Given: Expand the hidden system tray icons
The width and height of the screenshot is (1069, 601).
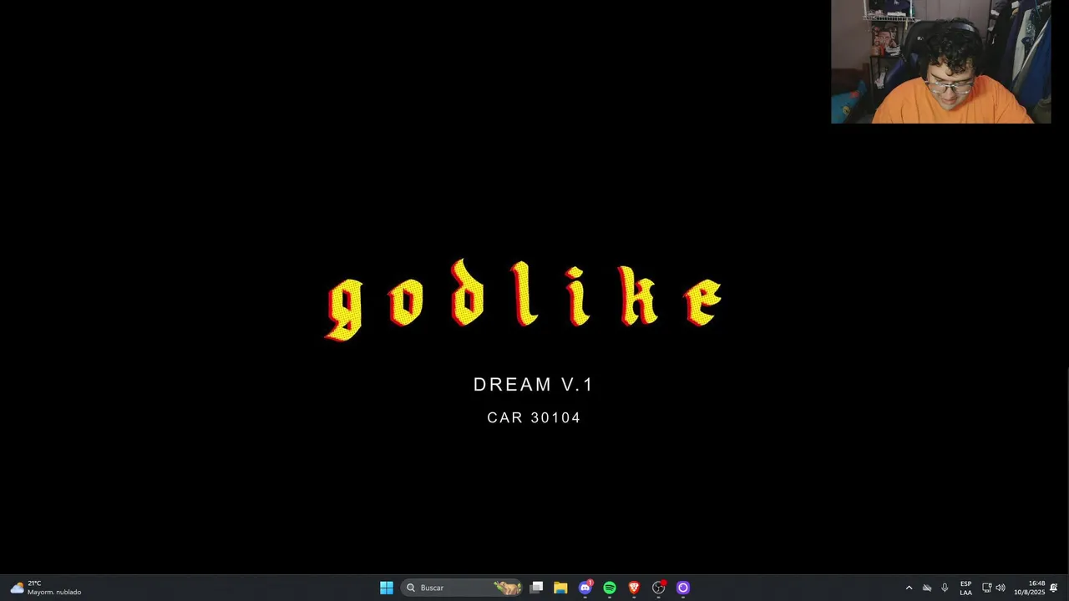Looking at the screenshot, I should [909, 588].
